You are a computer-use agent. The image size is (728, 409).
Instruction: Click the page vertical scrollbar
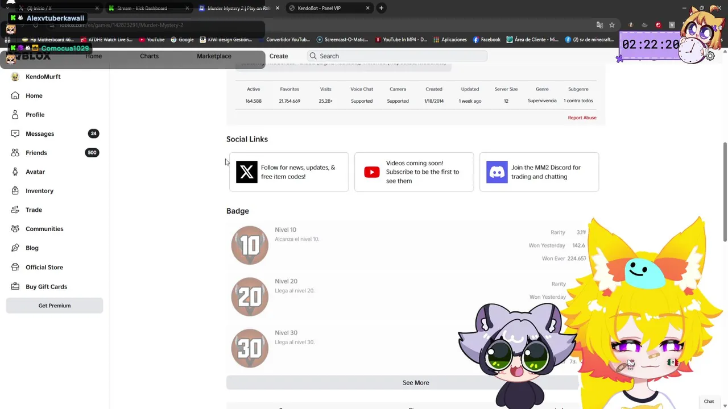click(x=725, y=192)
